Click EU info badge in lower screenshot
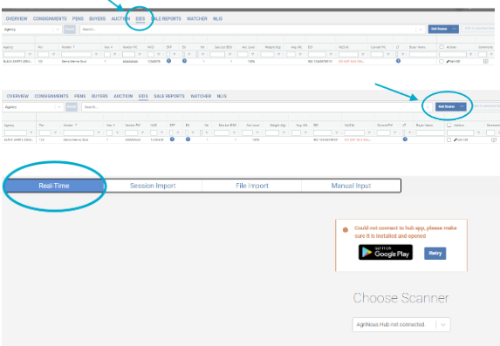This screenshot has height=346, width=500. [x=188, y=139]
